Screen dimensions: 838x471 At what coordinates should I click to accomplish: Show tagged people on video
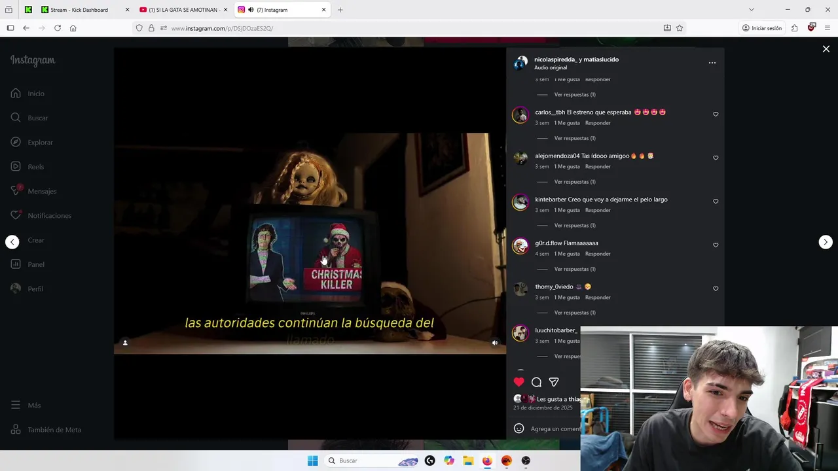[125, 342]
